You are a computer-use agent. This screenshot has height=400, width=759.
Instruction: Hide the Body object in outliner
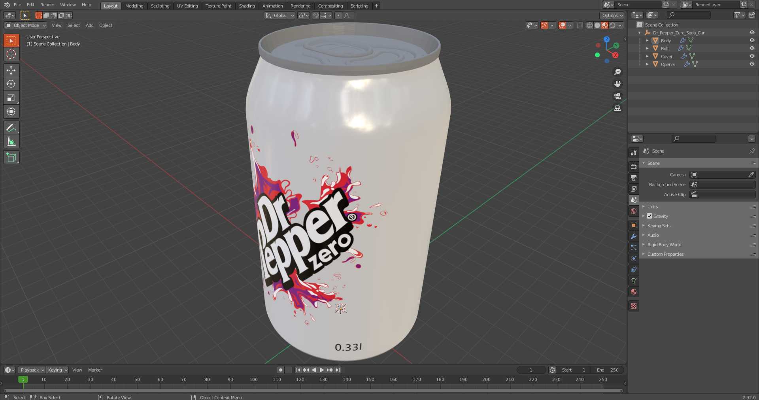[752, 40]
